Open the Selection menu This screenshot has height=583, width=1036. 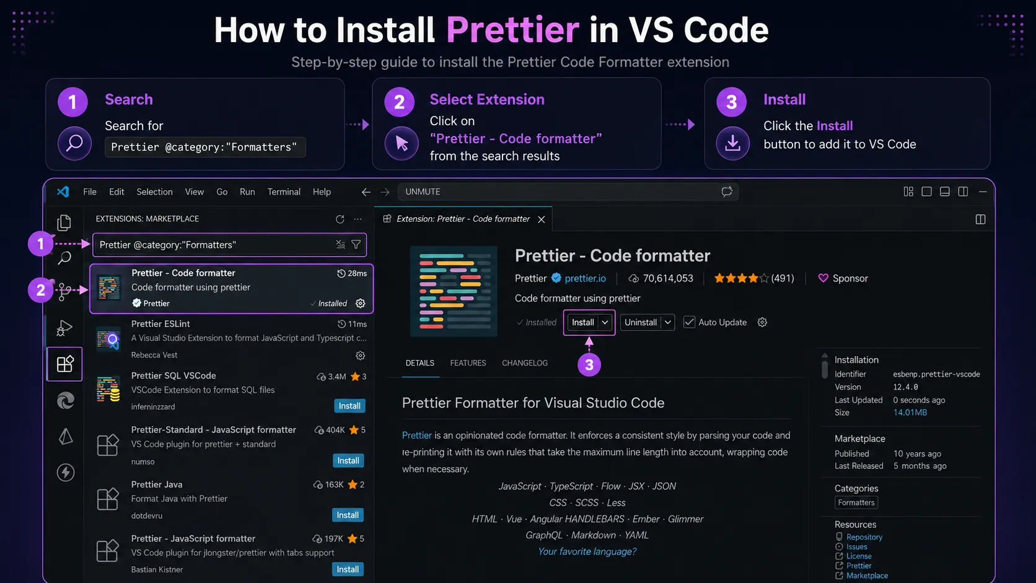click(x=154, y=192)
